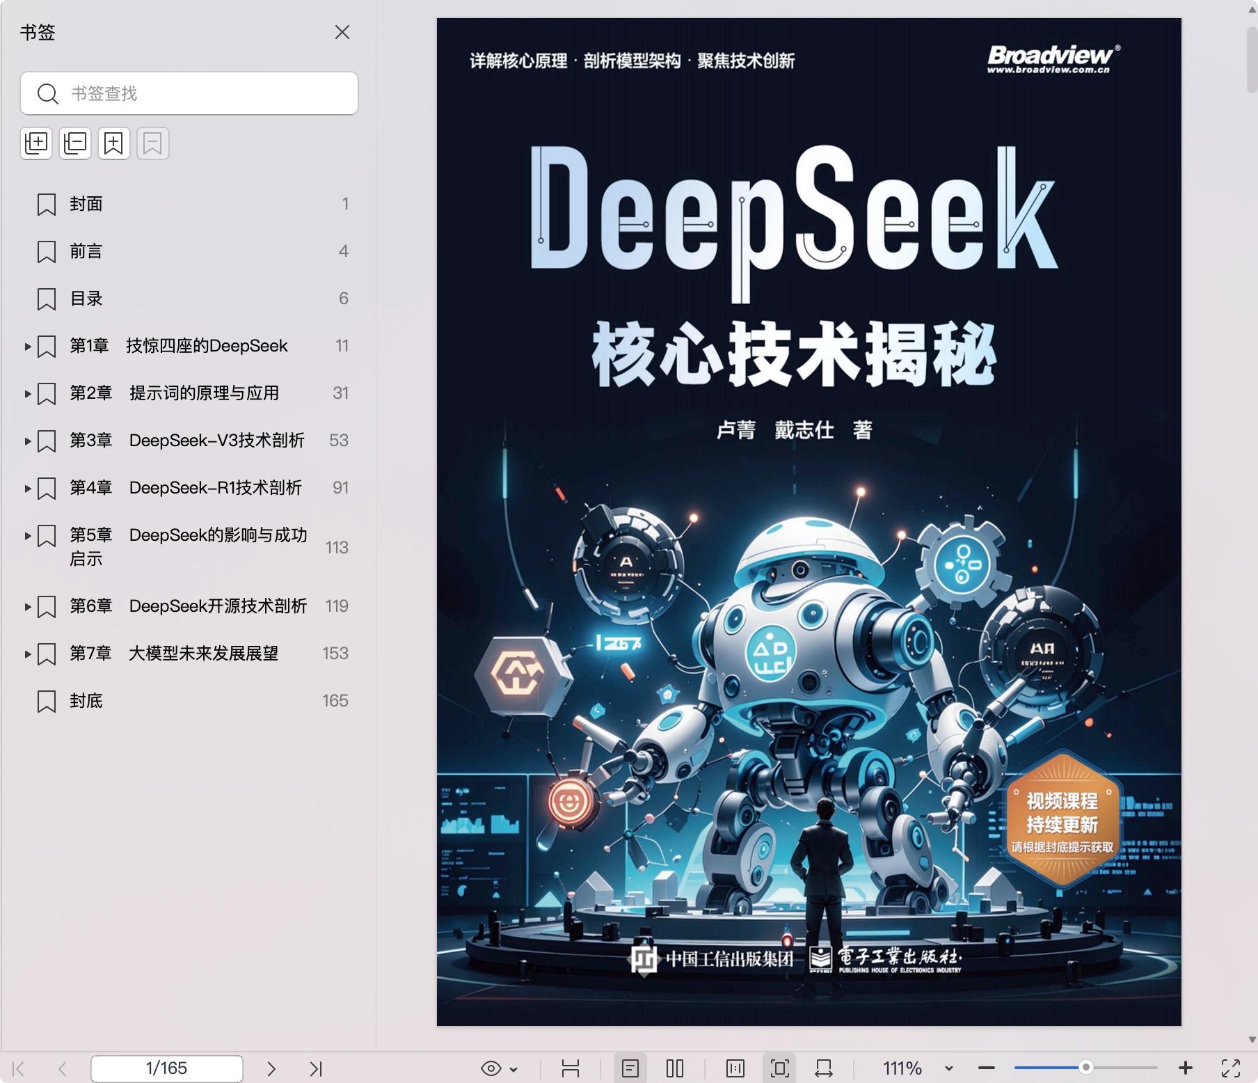Viewport: 1258px width, 1083px height.
Task: Click the bookmark icon beside 前言
Action: (47, 251)
